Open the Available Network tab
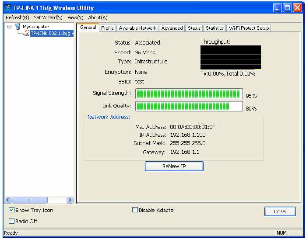The height and width of the screenshot is (239, 306). pos(137,28)
